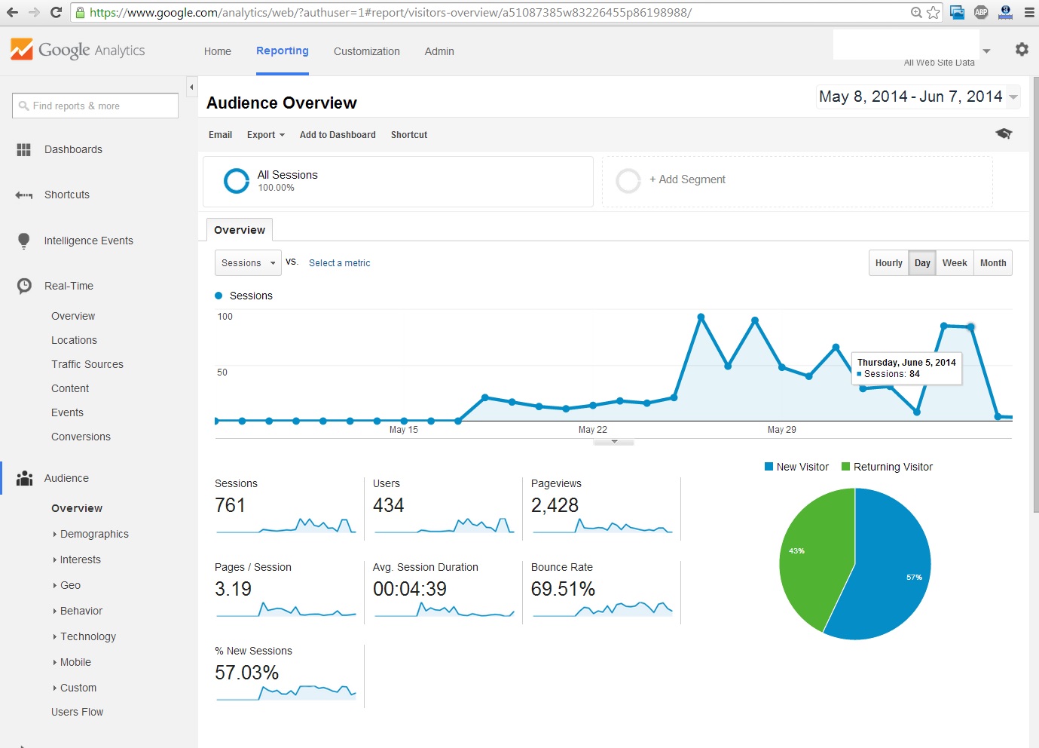
Task: Switch chart granularity to Week
Action: click(954, 263)
